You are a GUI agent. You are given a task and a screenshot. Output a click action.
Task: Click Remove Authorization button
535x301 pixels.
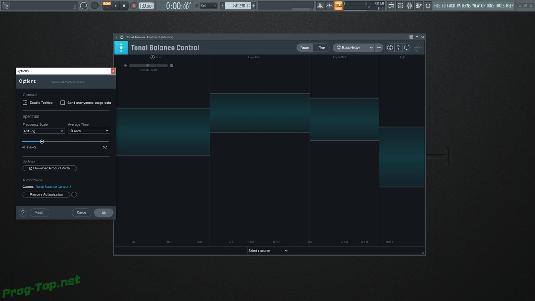point(46,194)
